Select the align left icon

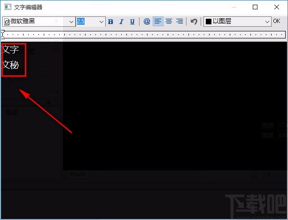pos(158,22)
